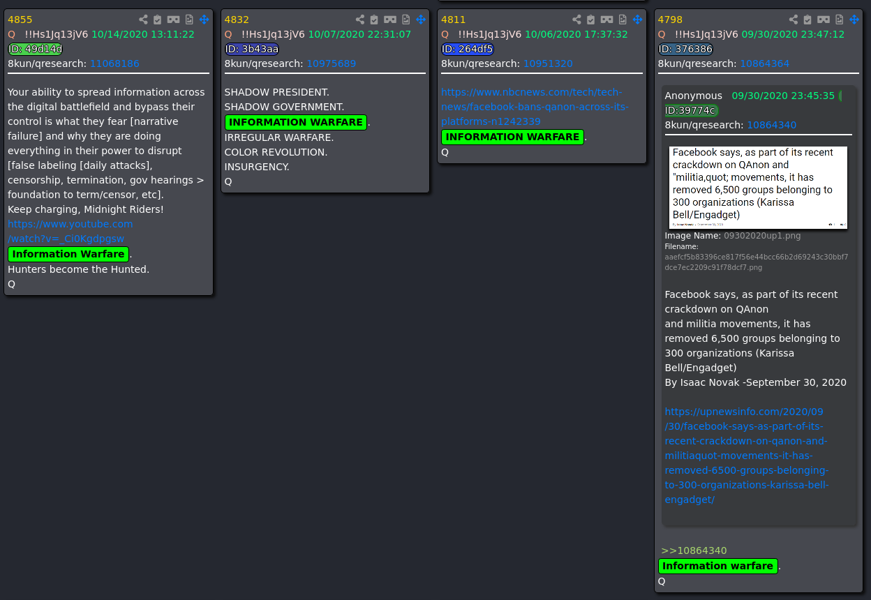Click the green ID 49d14d badge

pos(35,49)
